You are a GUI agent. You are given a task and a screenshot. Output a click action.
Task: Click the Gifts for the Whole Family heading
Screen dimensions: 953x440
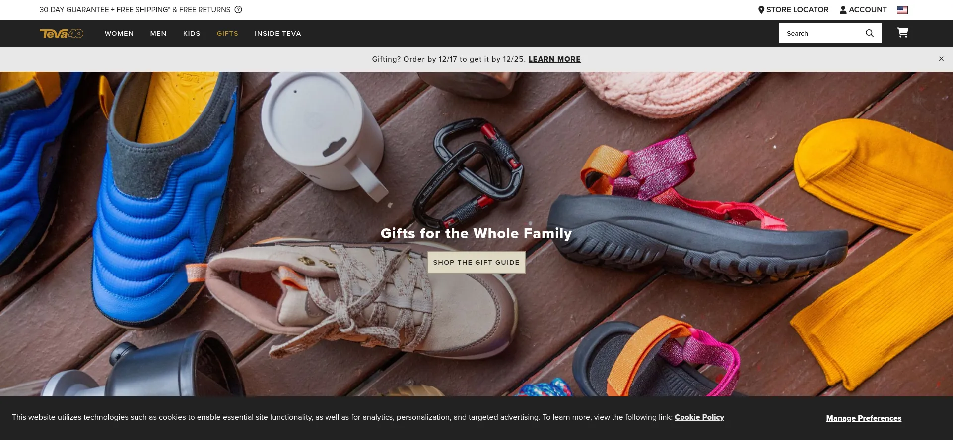(x=476, y=233)
